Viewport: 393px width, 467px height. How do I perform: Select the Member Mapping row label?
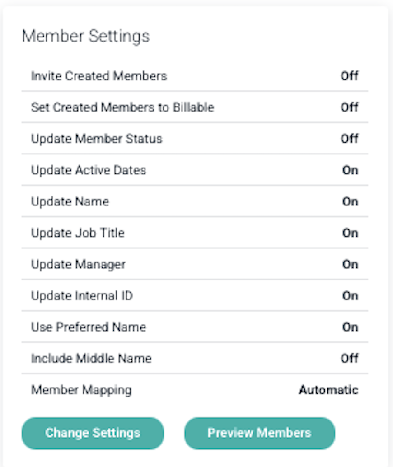point(81,390)
